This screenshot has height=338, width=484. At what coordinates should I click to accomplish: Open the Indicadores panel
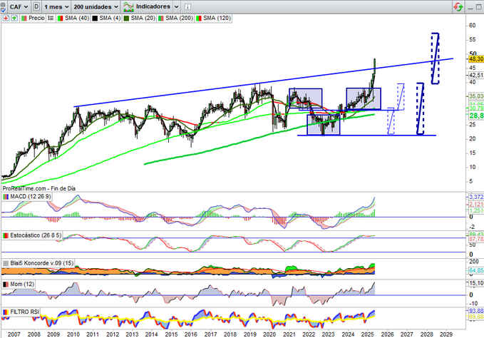coord(153,6)
